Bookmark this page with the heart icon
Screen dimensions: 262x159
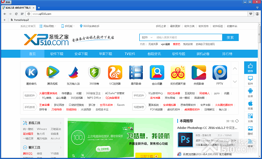(x=251, y=14)
